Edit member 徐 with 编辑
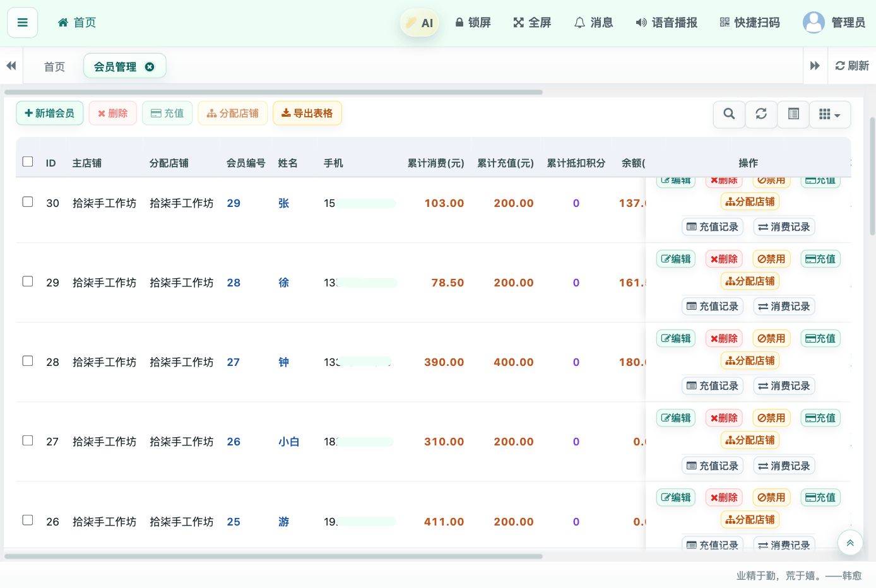This screenshot has height=588, width=876. (x=676, y=259)
